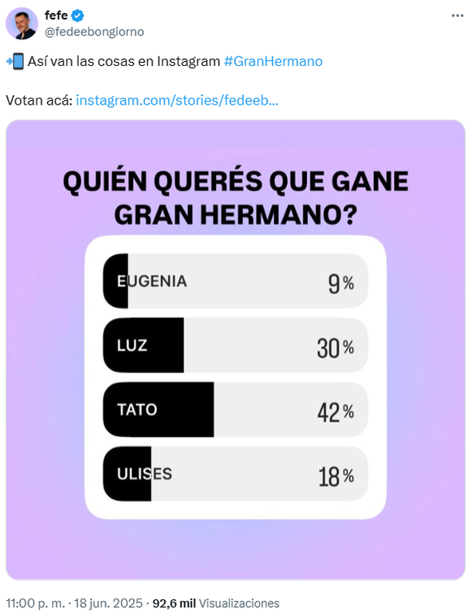Click the 9% result for EUGENIA
Image resolution: width=472 pixels, height=614 pixels.
[340, 284]
